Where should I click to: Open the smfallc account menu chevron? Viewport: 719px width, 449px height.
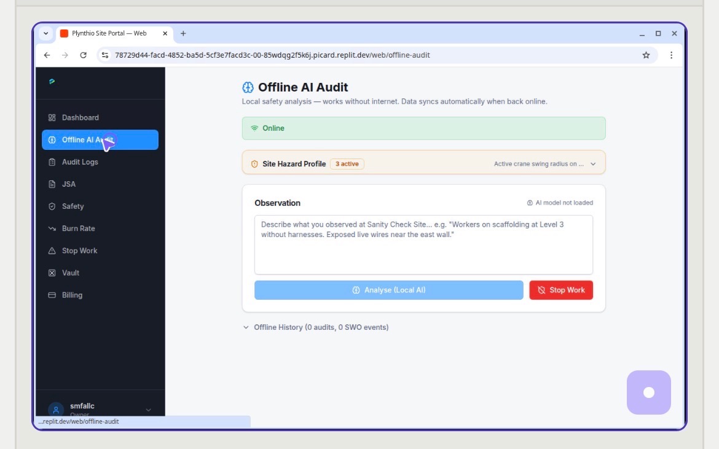click(x=149, y=410)
